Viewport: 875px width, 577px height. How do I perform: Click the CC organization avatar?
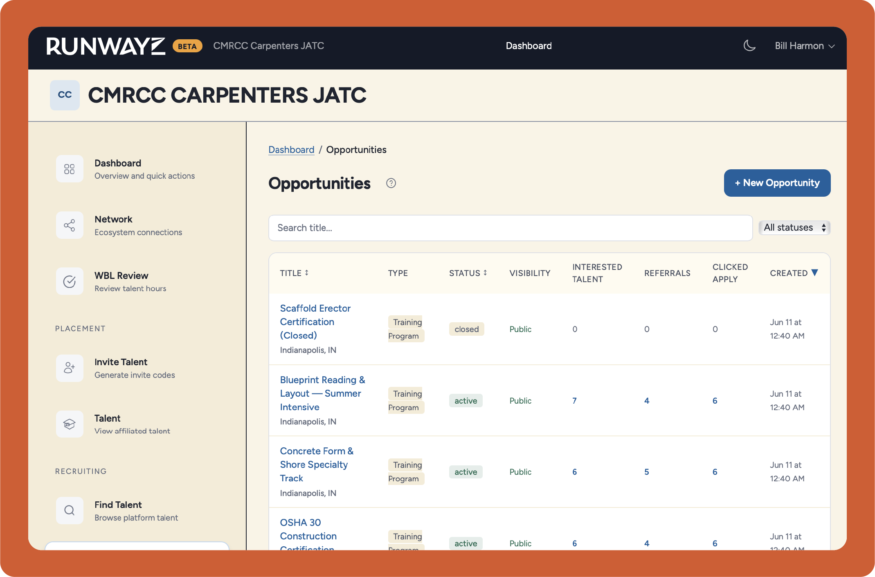(x=65, y=95)
